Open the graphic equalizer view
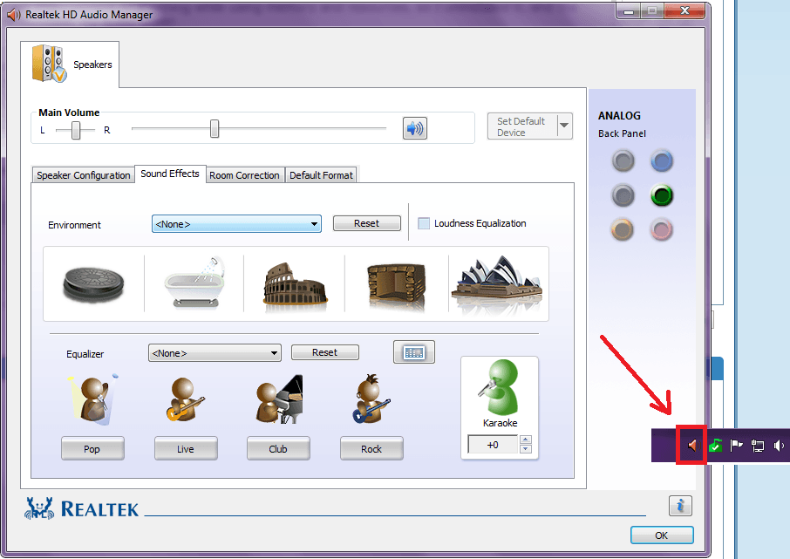Image resolution: width=790 pixels, height=559 pixels. click(414, 351)
